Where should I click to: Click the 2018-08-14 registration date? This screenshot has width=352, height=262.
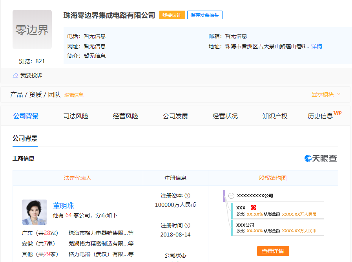click(x=175, y=235)
